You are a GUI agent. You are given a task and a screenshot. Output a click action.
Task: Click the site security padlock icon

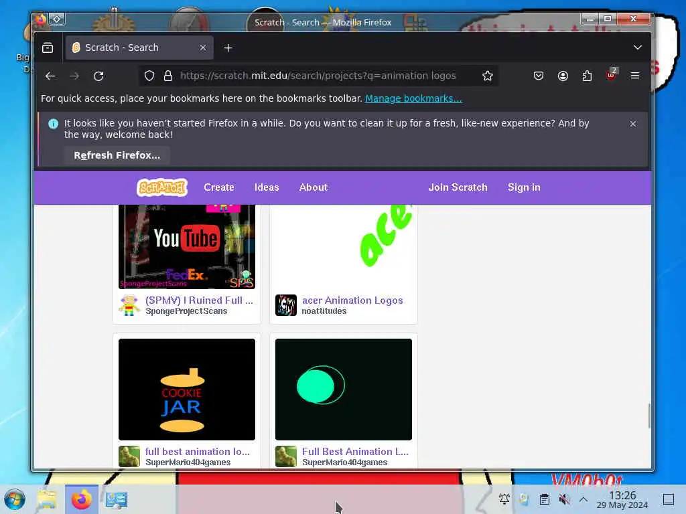[168, 76]
